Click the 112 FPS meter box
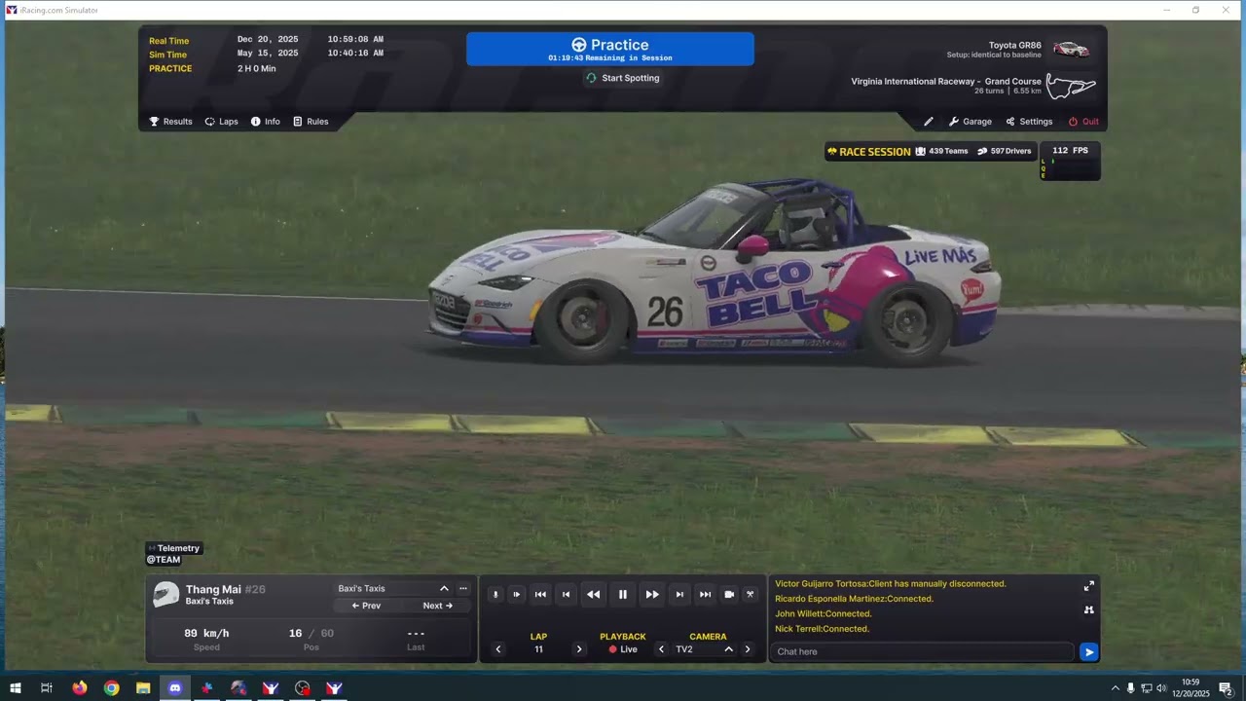This screenshot has height=701, width=1246. pyautogui.click(x=1070, y=162)
